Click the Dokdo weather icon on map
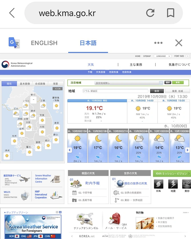The height and width of the screenshot is (239, 191). (56, 106)
